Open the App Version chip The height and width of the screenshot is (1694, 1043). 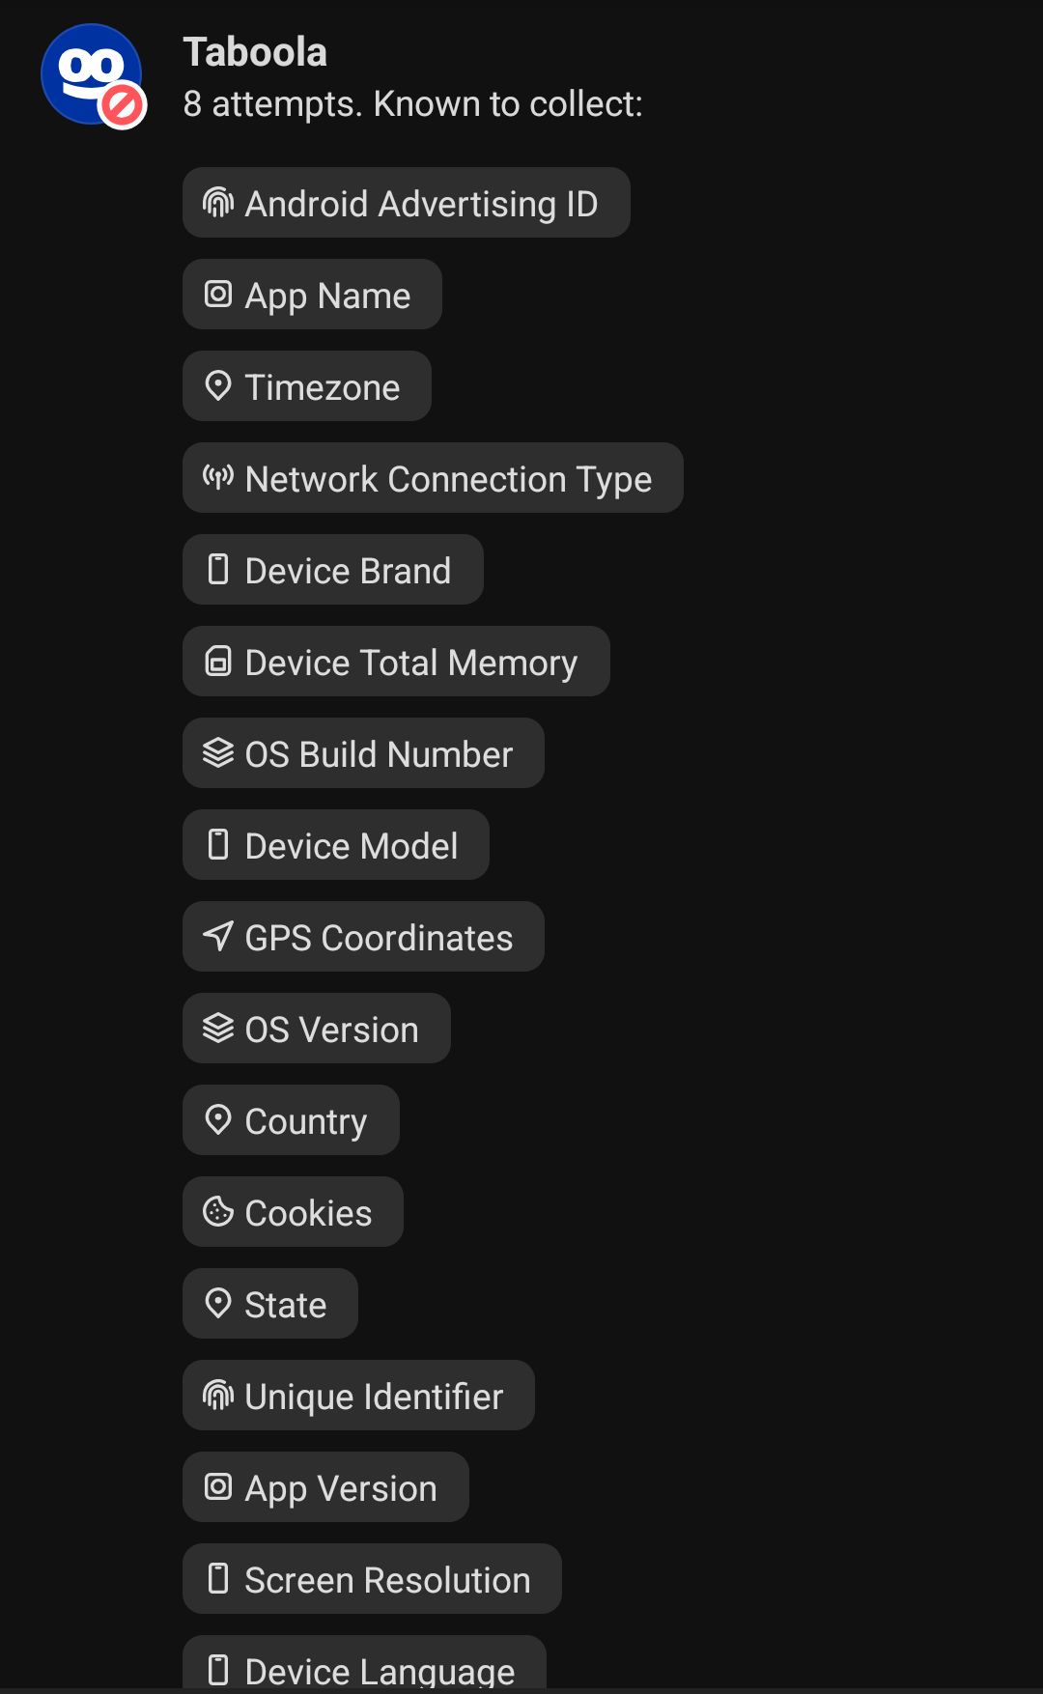(325, 1487)
